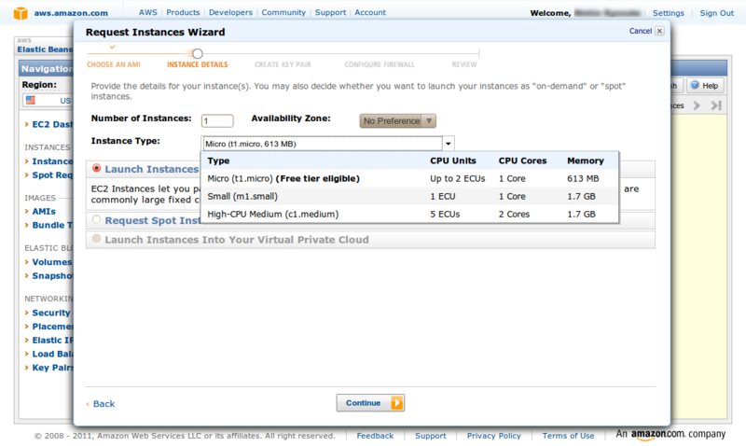Click the Instance Type text field
The height and width of the screenshot is (446, 746).
(x=323, y=144)
